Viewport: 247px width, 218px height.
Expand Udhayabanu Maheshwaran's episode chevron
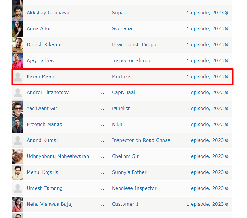[x=227, y=156]
